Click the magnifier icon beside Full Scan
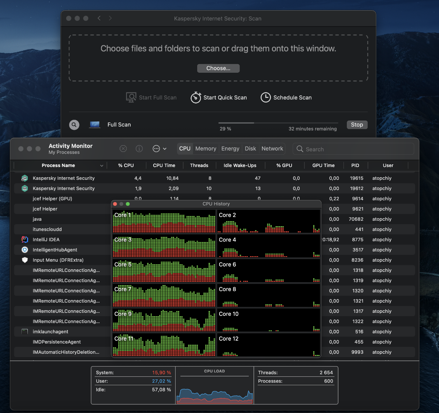 [x=74, y=125]
